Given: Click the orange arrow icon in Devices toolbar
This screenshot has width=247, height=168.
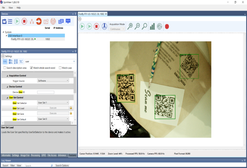Looking at the screenshot, I should pyautogui.click(x=39, y=21).
